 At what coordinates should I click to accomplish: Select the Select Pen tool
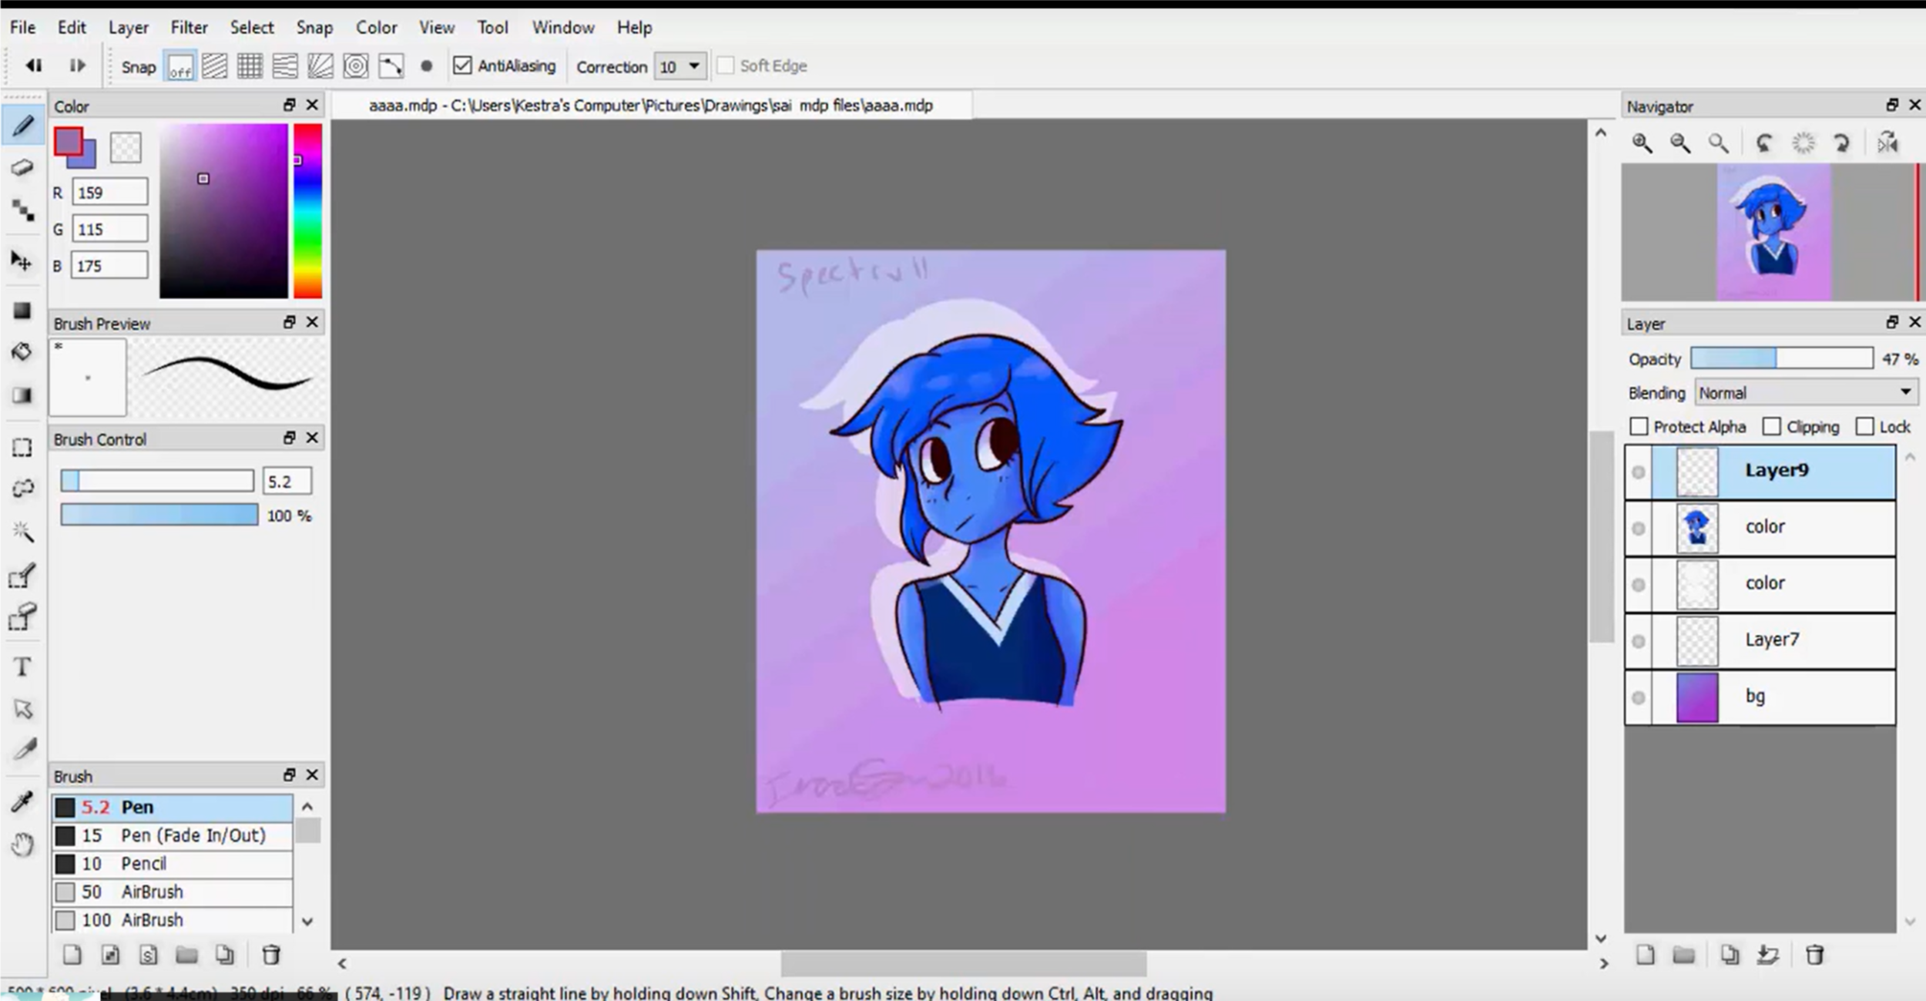(x=23, y=576)
